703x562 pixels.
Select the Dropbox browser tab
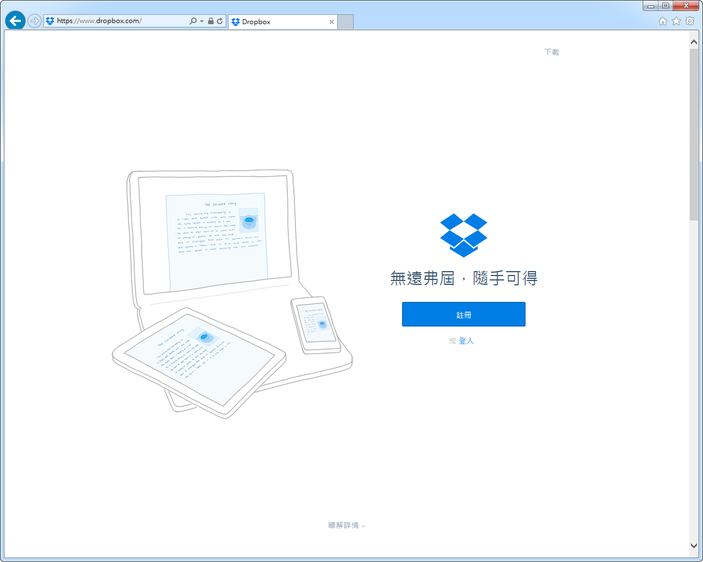pyautogui.click(x=283, y=22)
